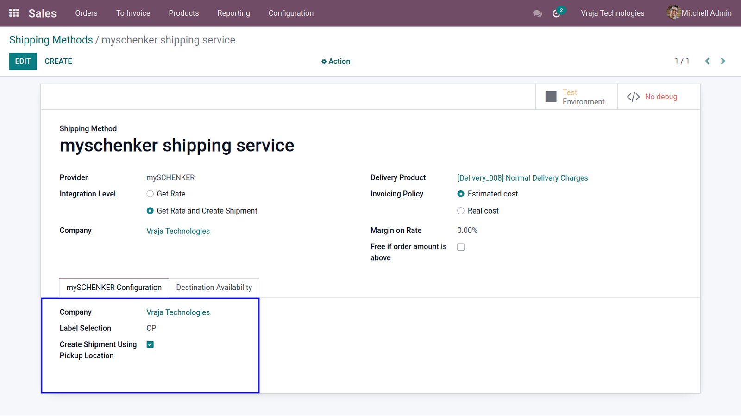This screenshot has height=416, width=741.
Task: Check Free if order amount is above
Action: [x=461, y=247]
